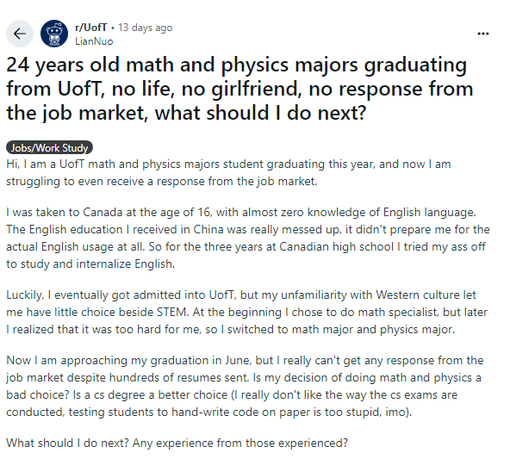The height and width of the screenshot is (459, 510).
Task: Click the closing line 'What should I do next?'
Action: pos(177,443)
